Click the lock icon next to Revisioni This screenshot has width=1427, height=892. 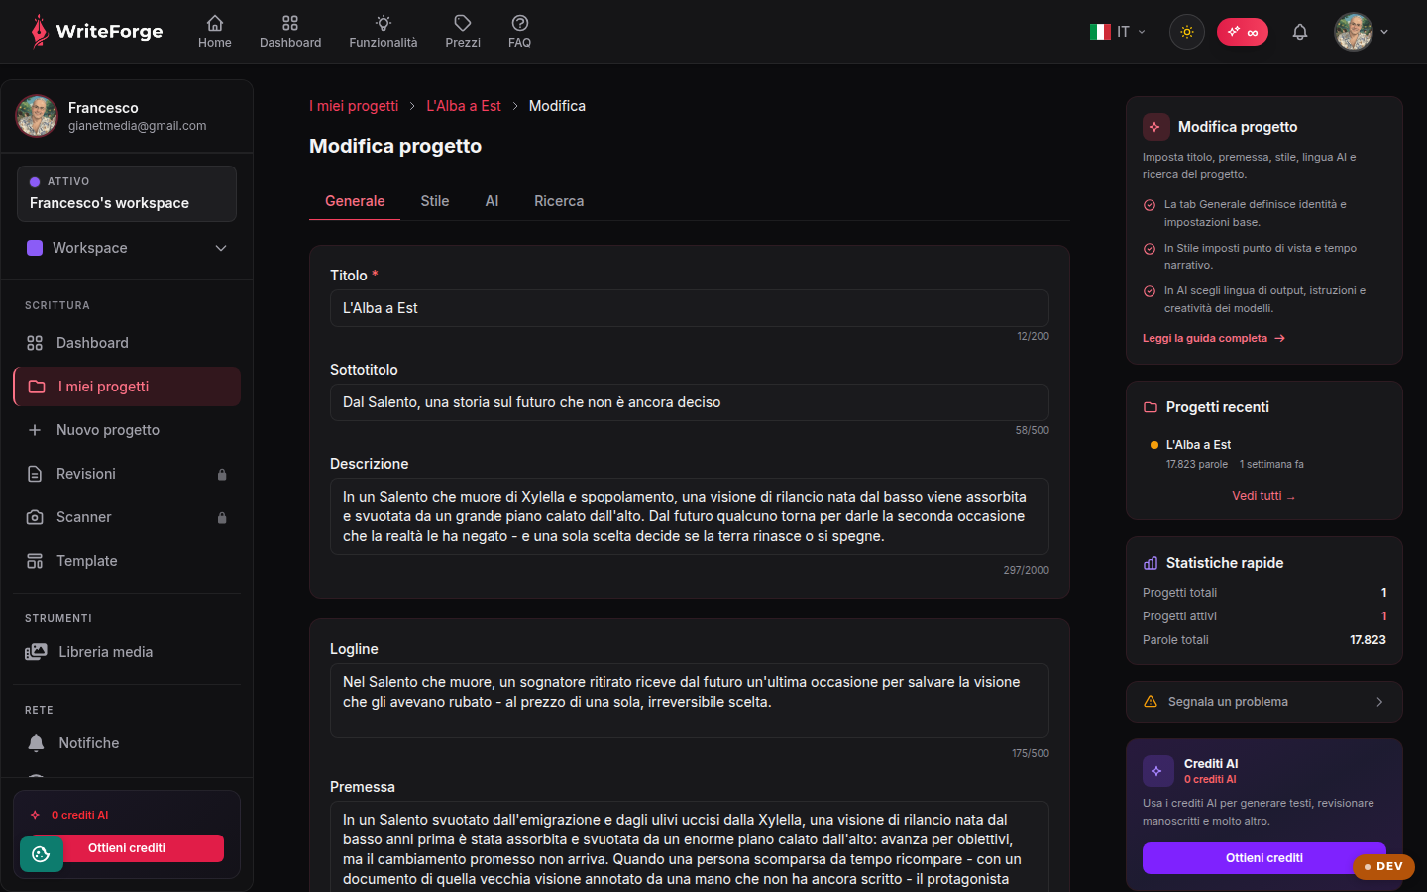pos(222,475)
